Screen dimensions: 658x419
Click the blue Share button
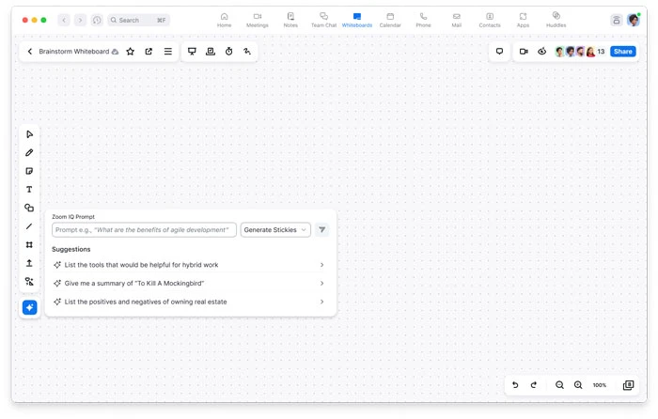(622, 52)
